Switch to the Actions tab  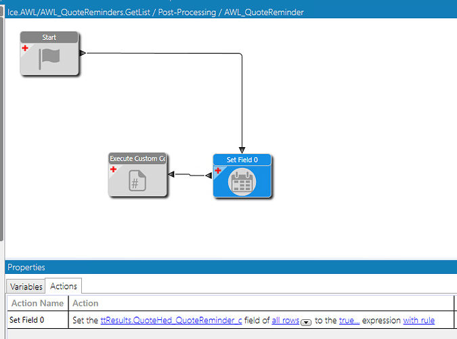coord(64,286)
